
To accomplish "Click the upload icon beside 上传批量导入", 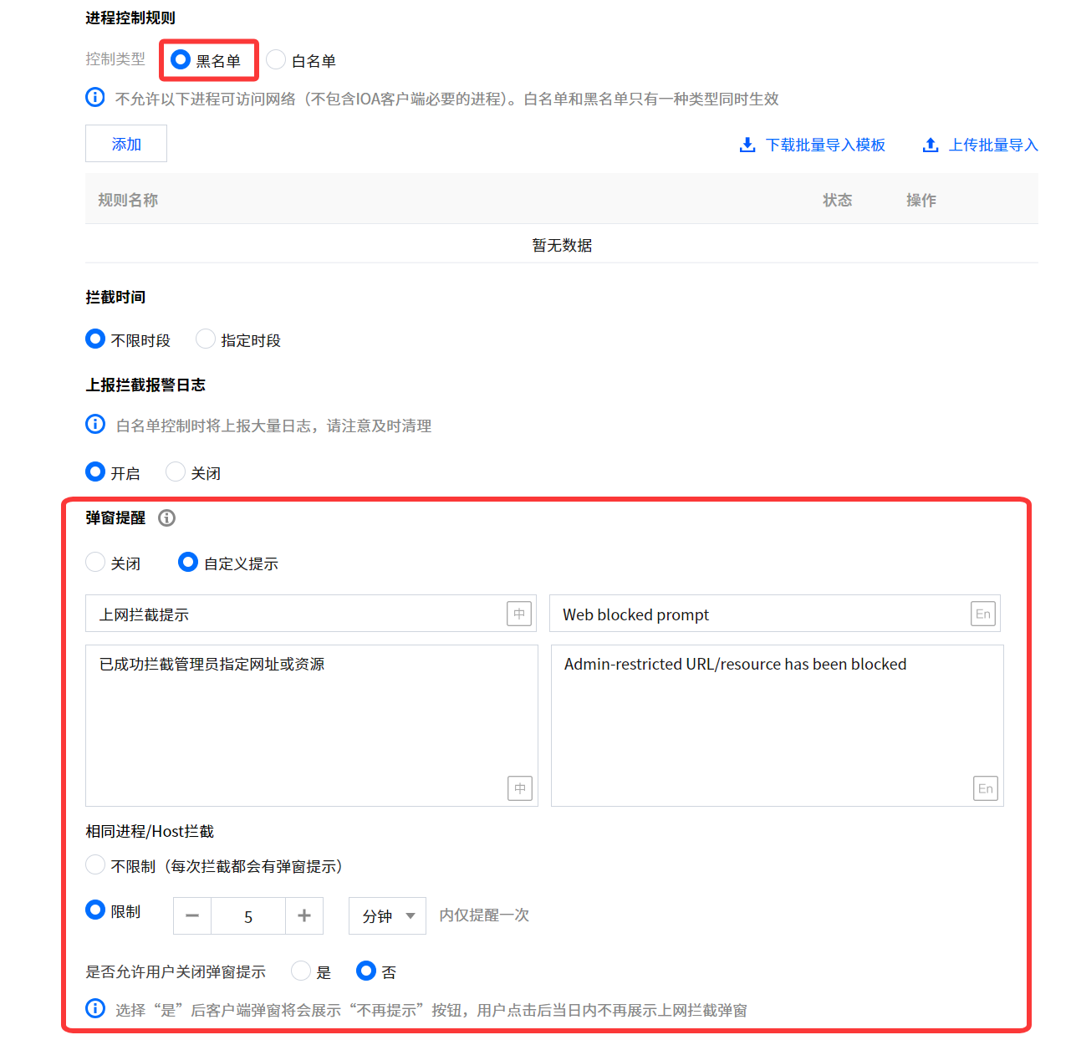I will [x=931, y=145].
